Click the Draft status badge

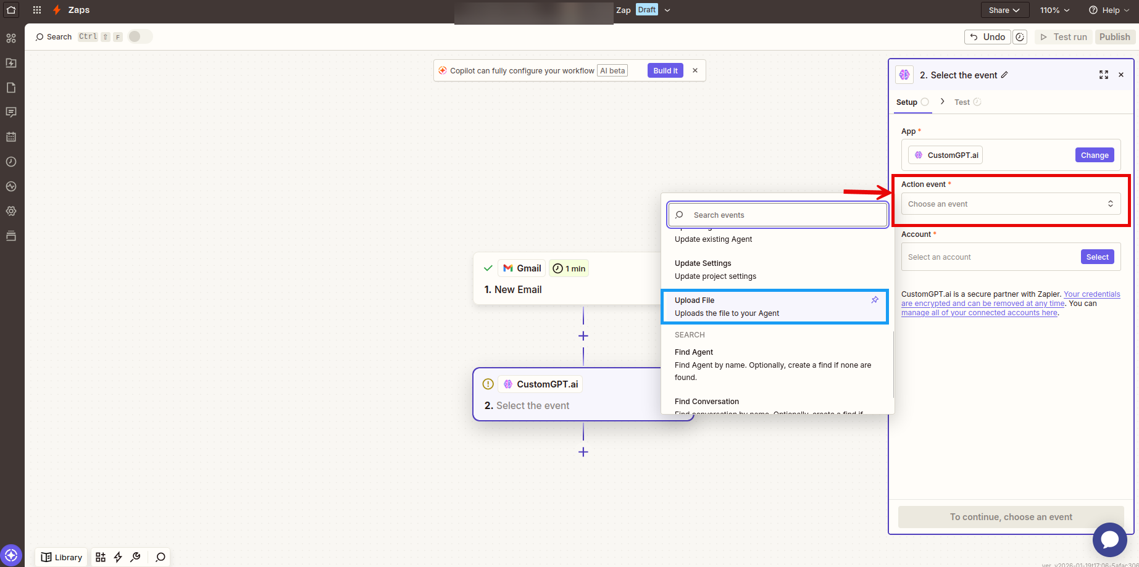point(647,10)
